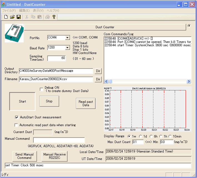This screenshot has height=178, width=197.
Task: Click the Open folder toolbar icon
Action: [x=12, y=17]
